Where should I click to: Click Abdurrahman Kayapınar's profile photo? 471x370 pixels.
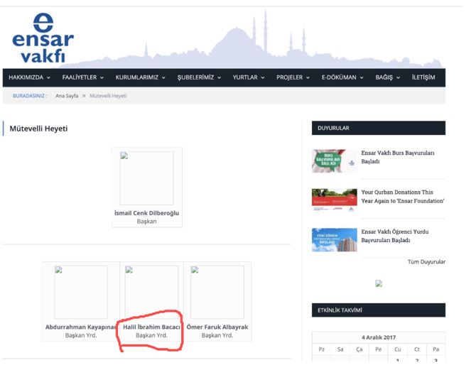pyautogui.click(x=81, y=292)
